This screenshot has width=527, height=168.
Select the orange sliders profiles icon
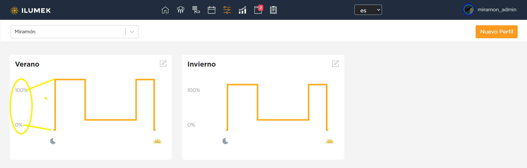pyautogui.click(x=227, y=10)
